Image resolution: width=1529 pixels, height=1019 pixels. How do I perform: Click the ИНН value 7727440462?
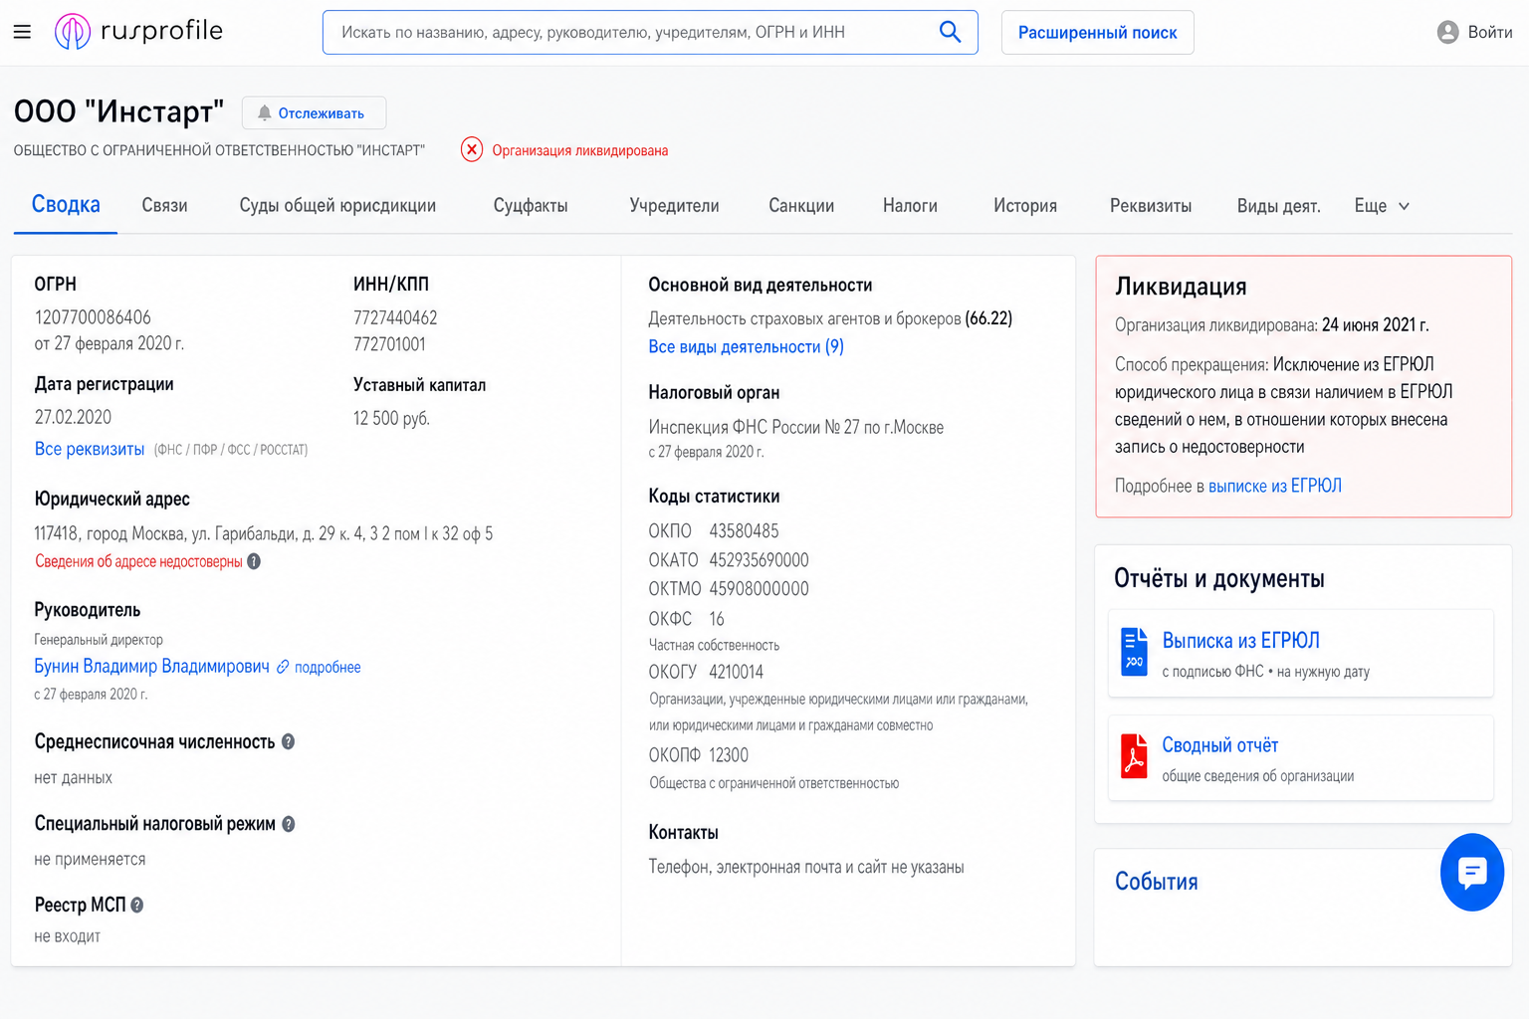[x=395, y=317]
